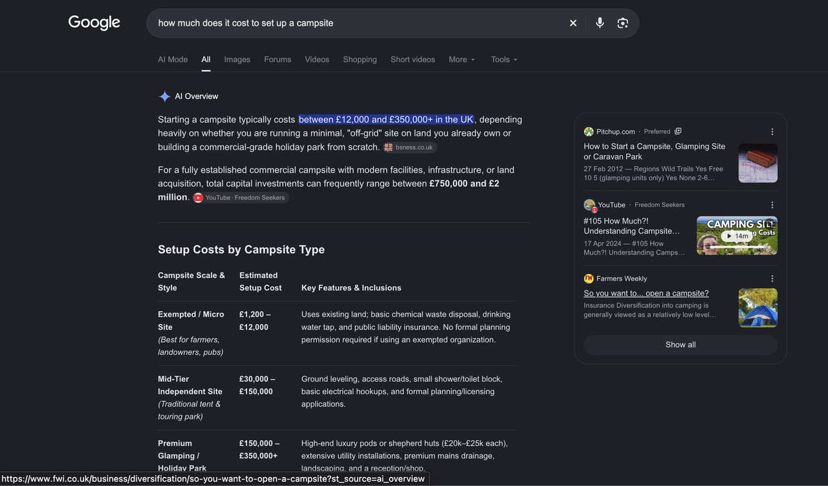Switch to the Short videos tab

pos(413,59)
